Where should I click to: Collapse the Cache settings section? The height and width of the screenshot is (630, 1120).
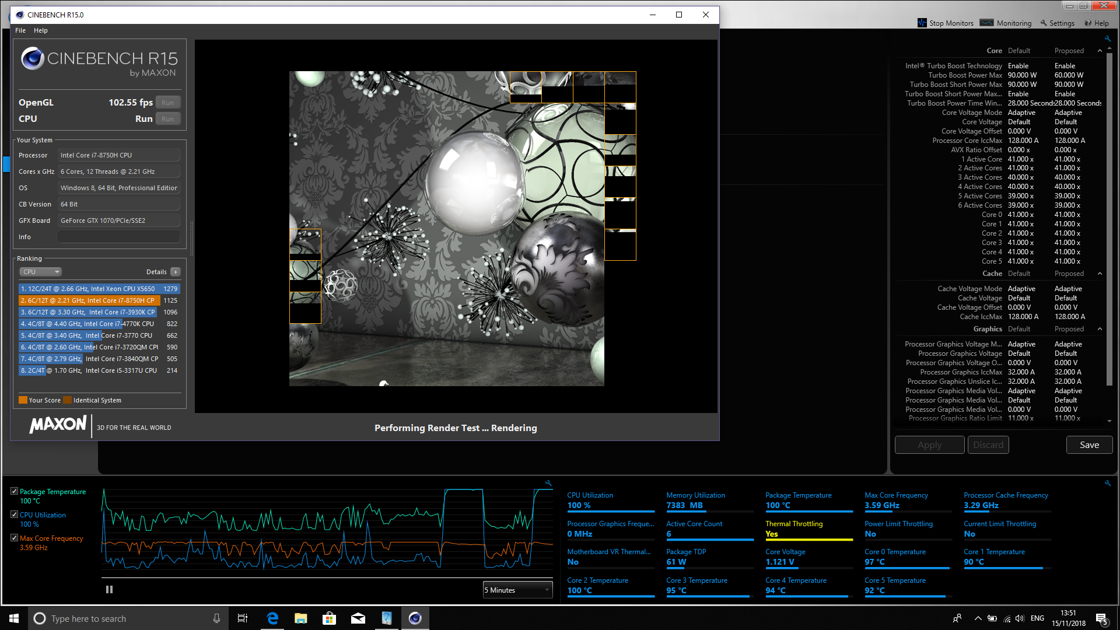(x=1100, y=274)
